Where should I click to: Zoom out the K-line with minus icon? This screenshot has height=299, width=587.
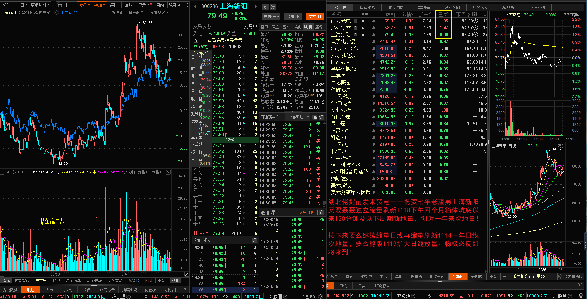(x=73, y=5)
